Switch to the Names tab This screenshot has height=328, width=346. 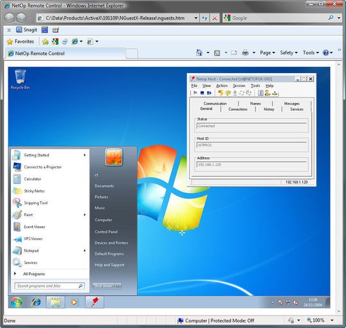point(256,103)
